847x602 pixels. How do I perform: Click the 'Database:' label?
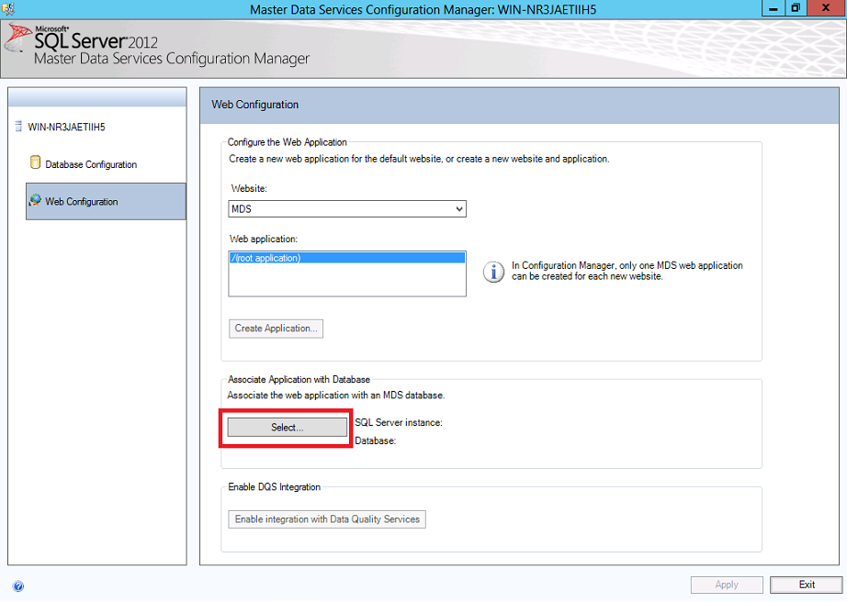coord(376,440)
